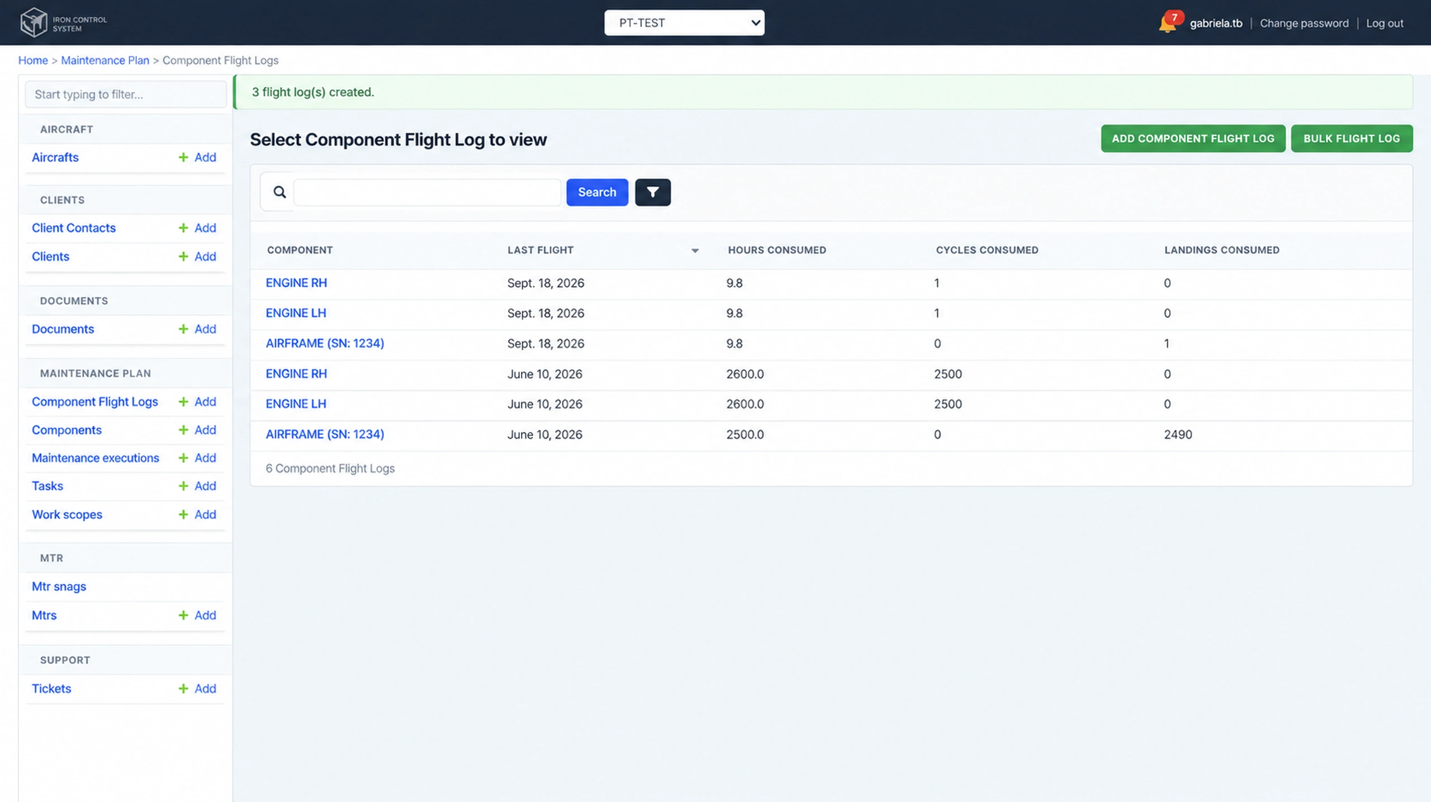Go to Home breadcrumb link

pyautogui.click(x=33, y=60)
